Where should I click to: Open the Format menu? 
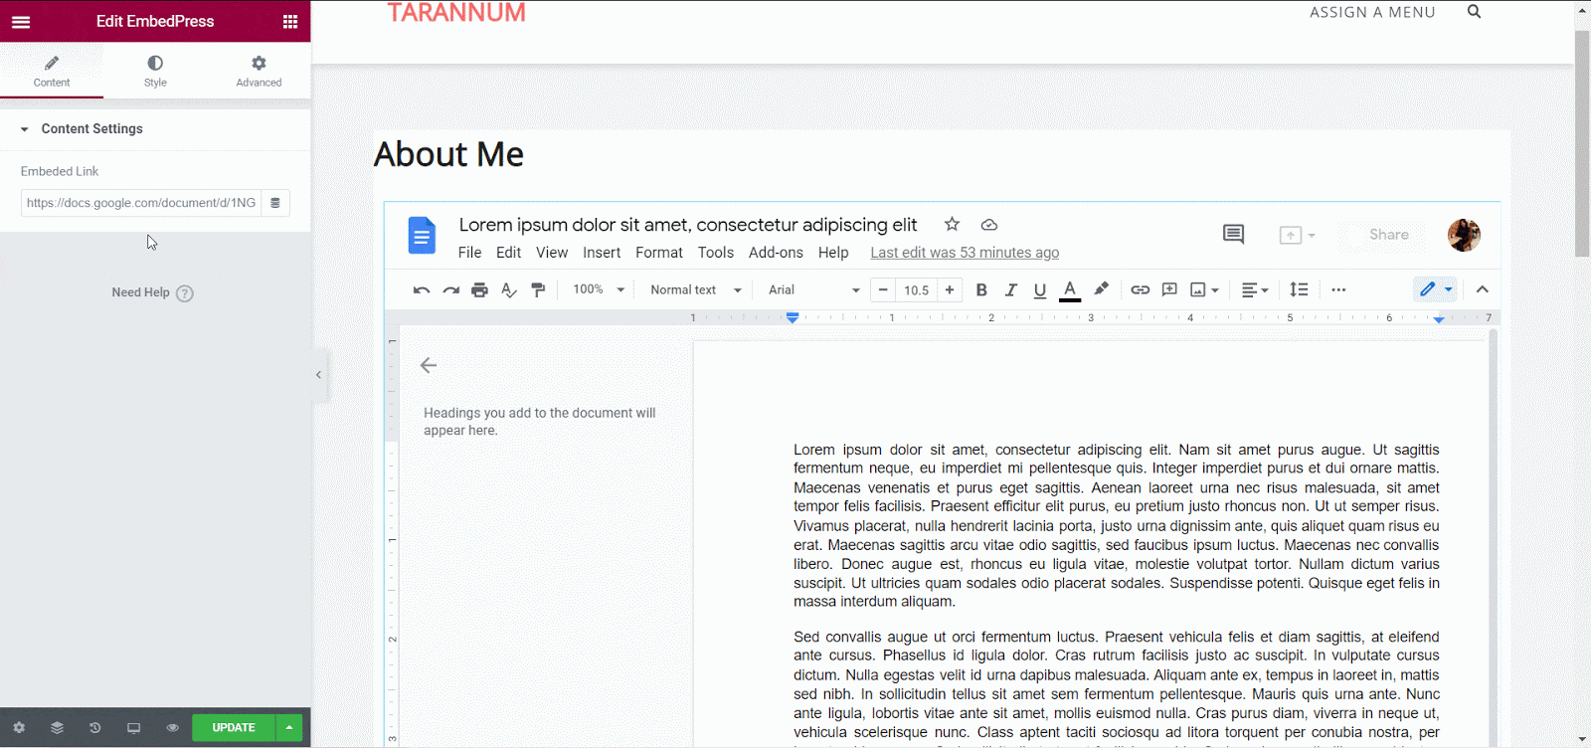coord(659,253)
